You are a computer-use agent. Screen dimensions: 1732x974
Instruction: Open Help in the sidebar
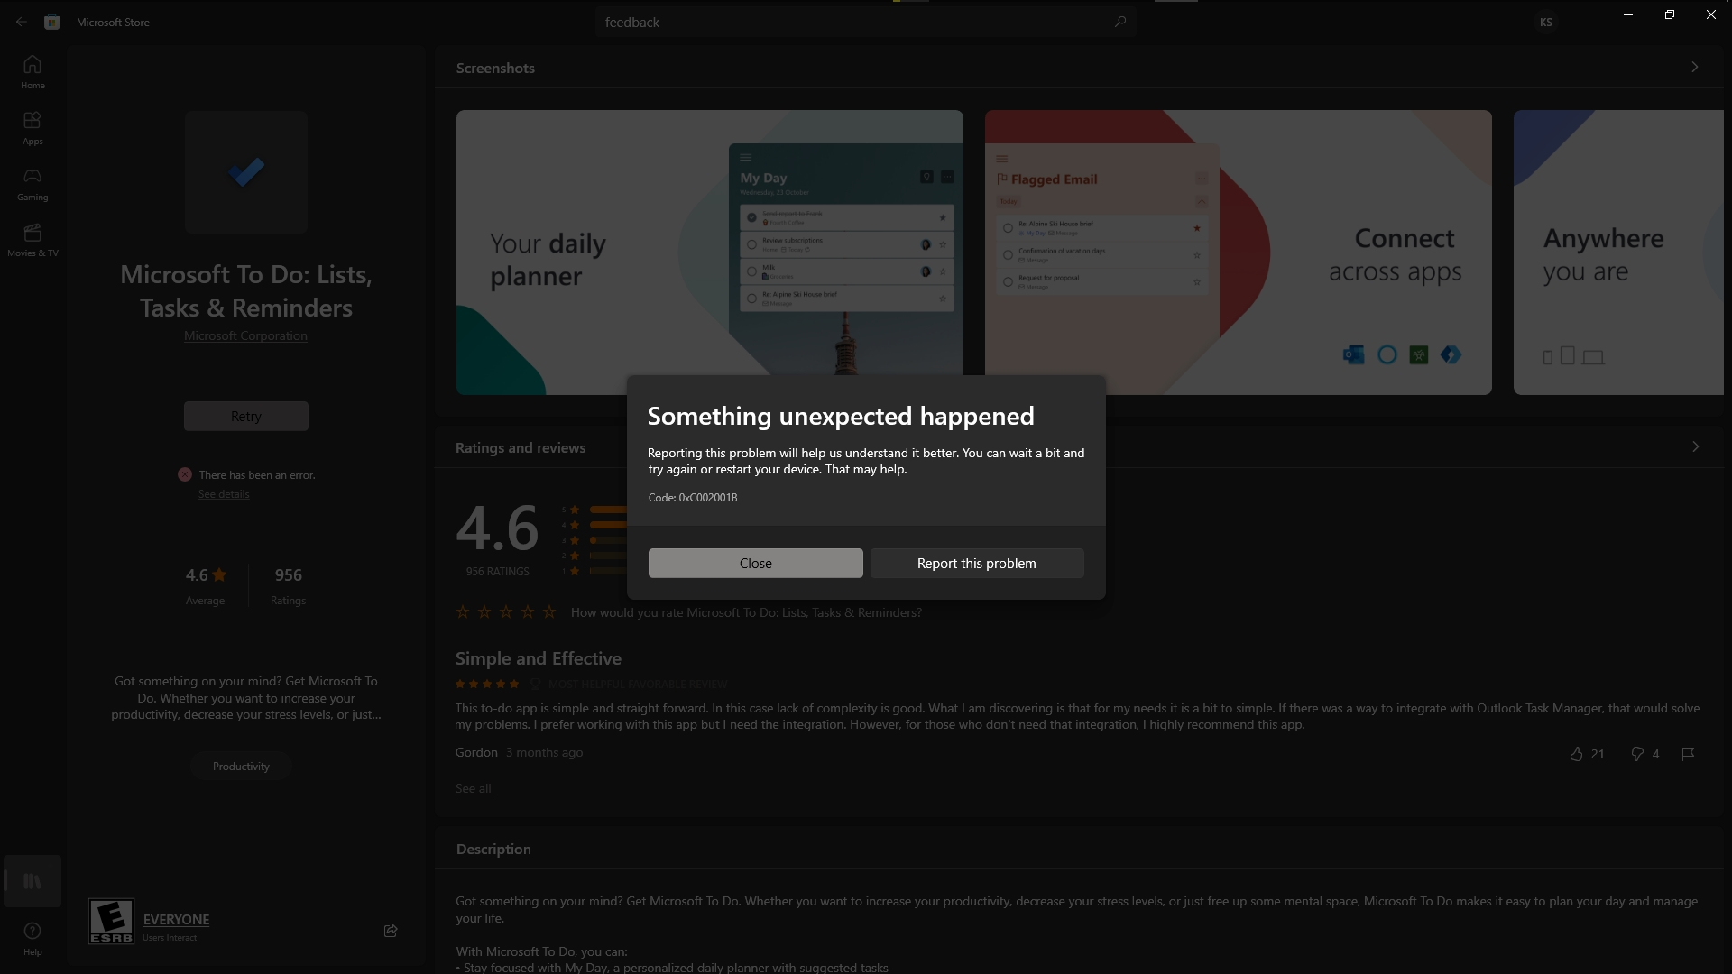point(32,938)
